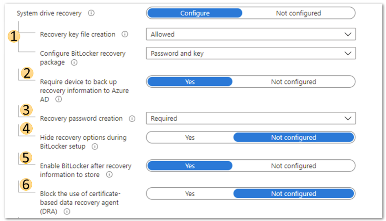386x221 pixels.
Task: Show info for Configure BitLocker recovery package
Action: tap(74, 63)
